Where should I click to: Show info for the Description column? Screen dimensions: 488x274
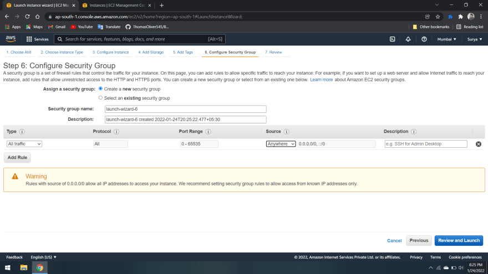[x=414, y=132]
